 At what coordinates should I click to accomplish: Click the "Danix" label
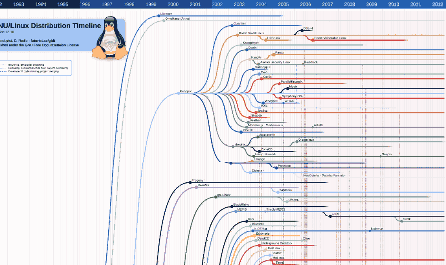click(x=252, y=48)
